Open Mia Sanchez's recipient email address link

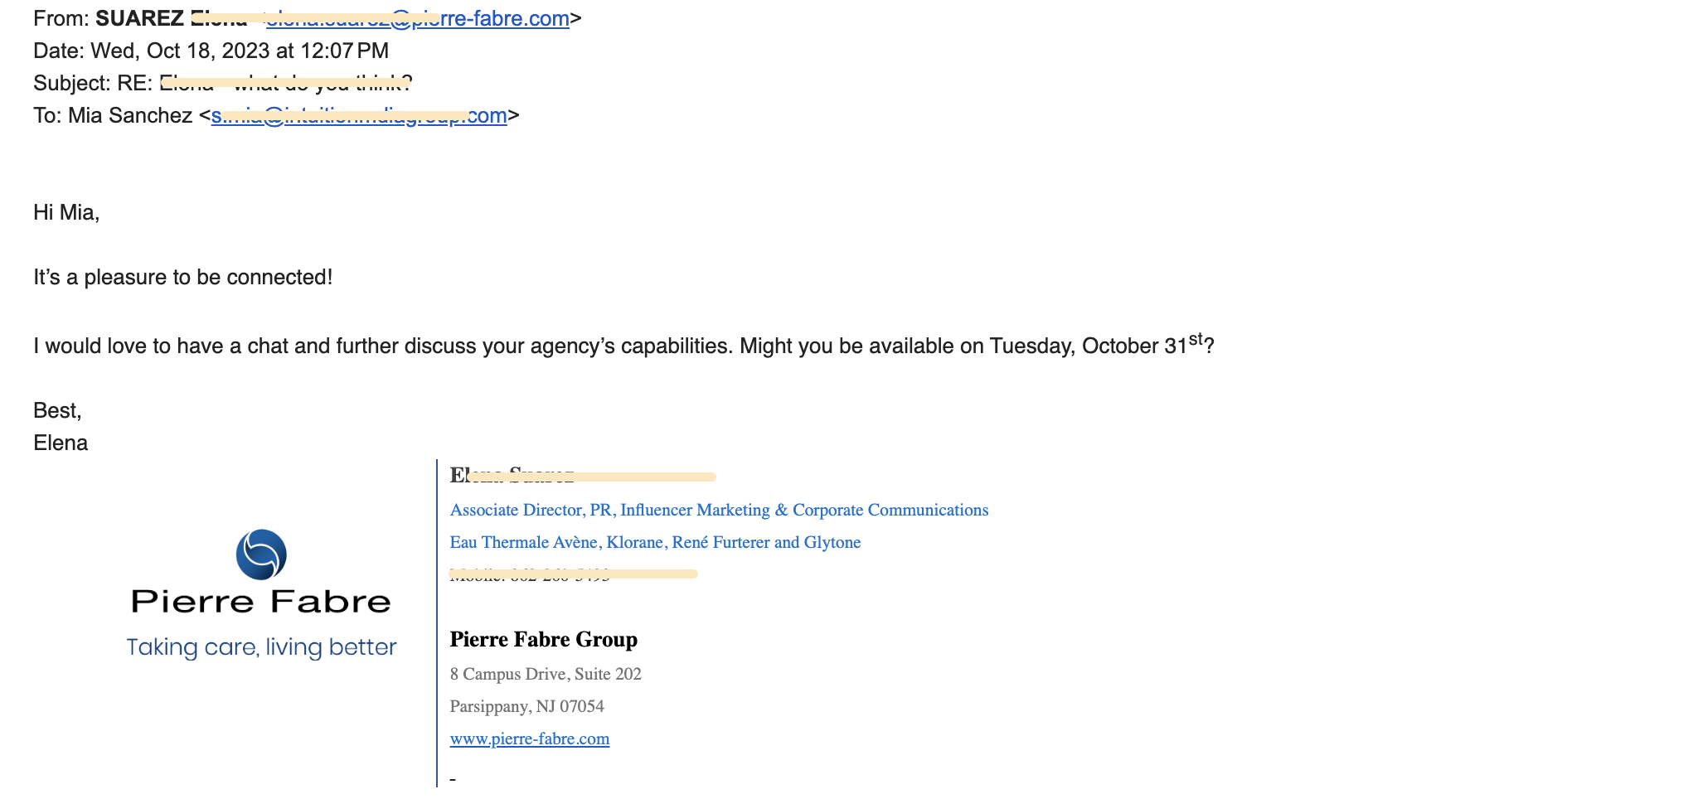tap(359, 115)
